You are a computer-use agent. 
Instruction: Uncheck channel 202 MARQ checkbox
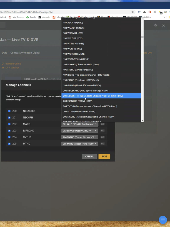[x=9, y=124]
